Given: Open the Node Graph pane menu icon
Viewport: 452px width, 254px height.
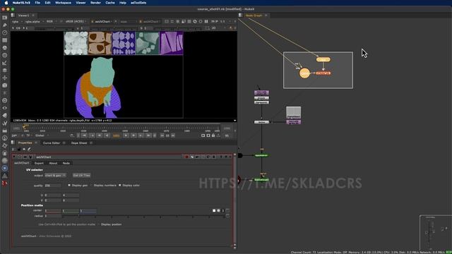Looking at the screenshot, I should coord(240,16).
